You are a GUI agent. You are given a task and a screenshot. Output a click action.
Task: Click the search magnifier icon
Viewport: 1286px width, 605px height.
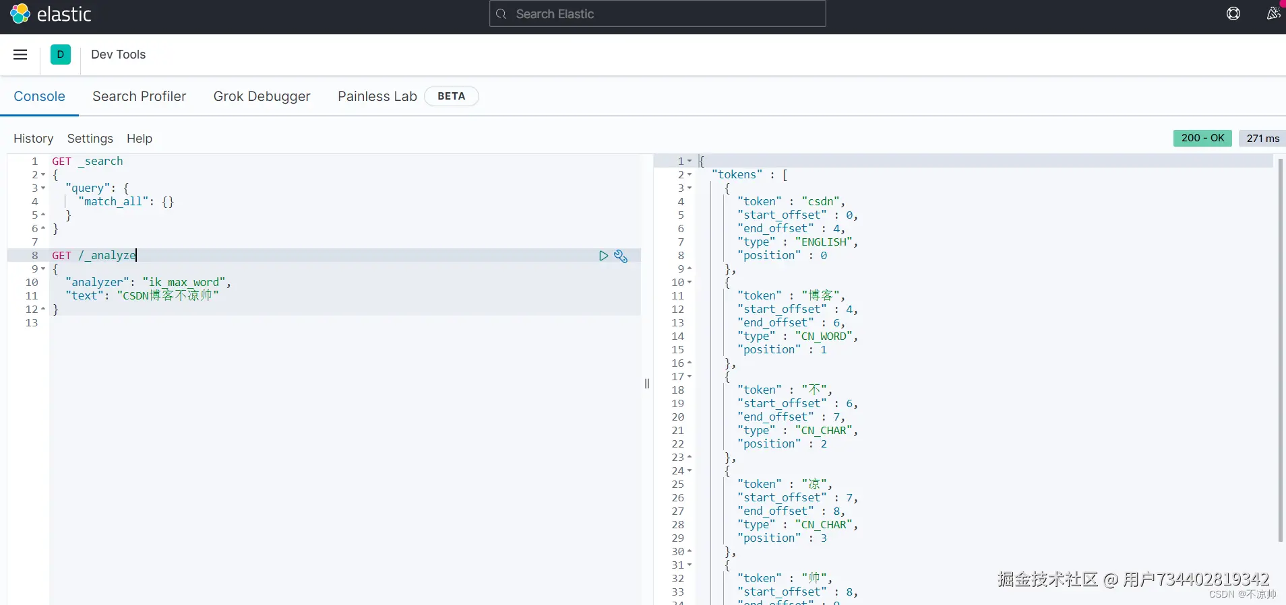501,14
